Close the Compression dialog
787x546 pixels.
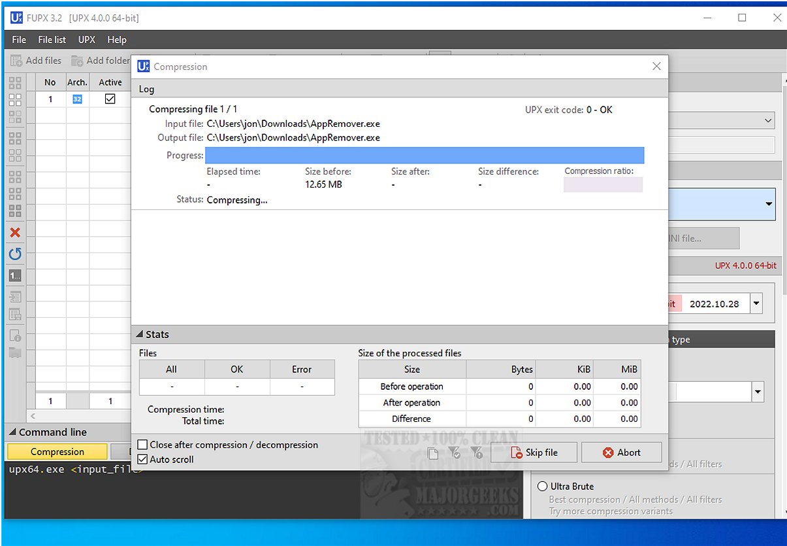(x=656, y=66)
